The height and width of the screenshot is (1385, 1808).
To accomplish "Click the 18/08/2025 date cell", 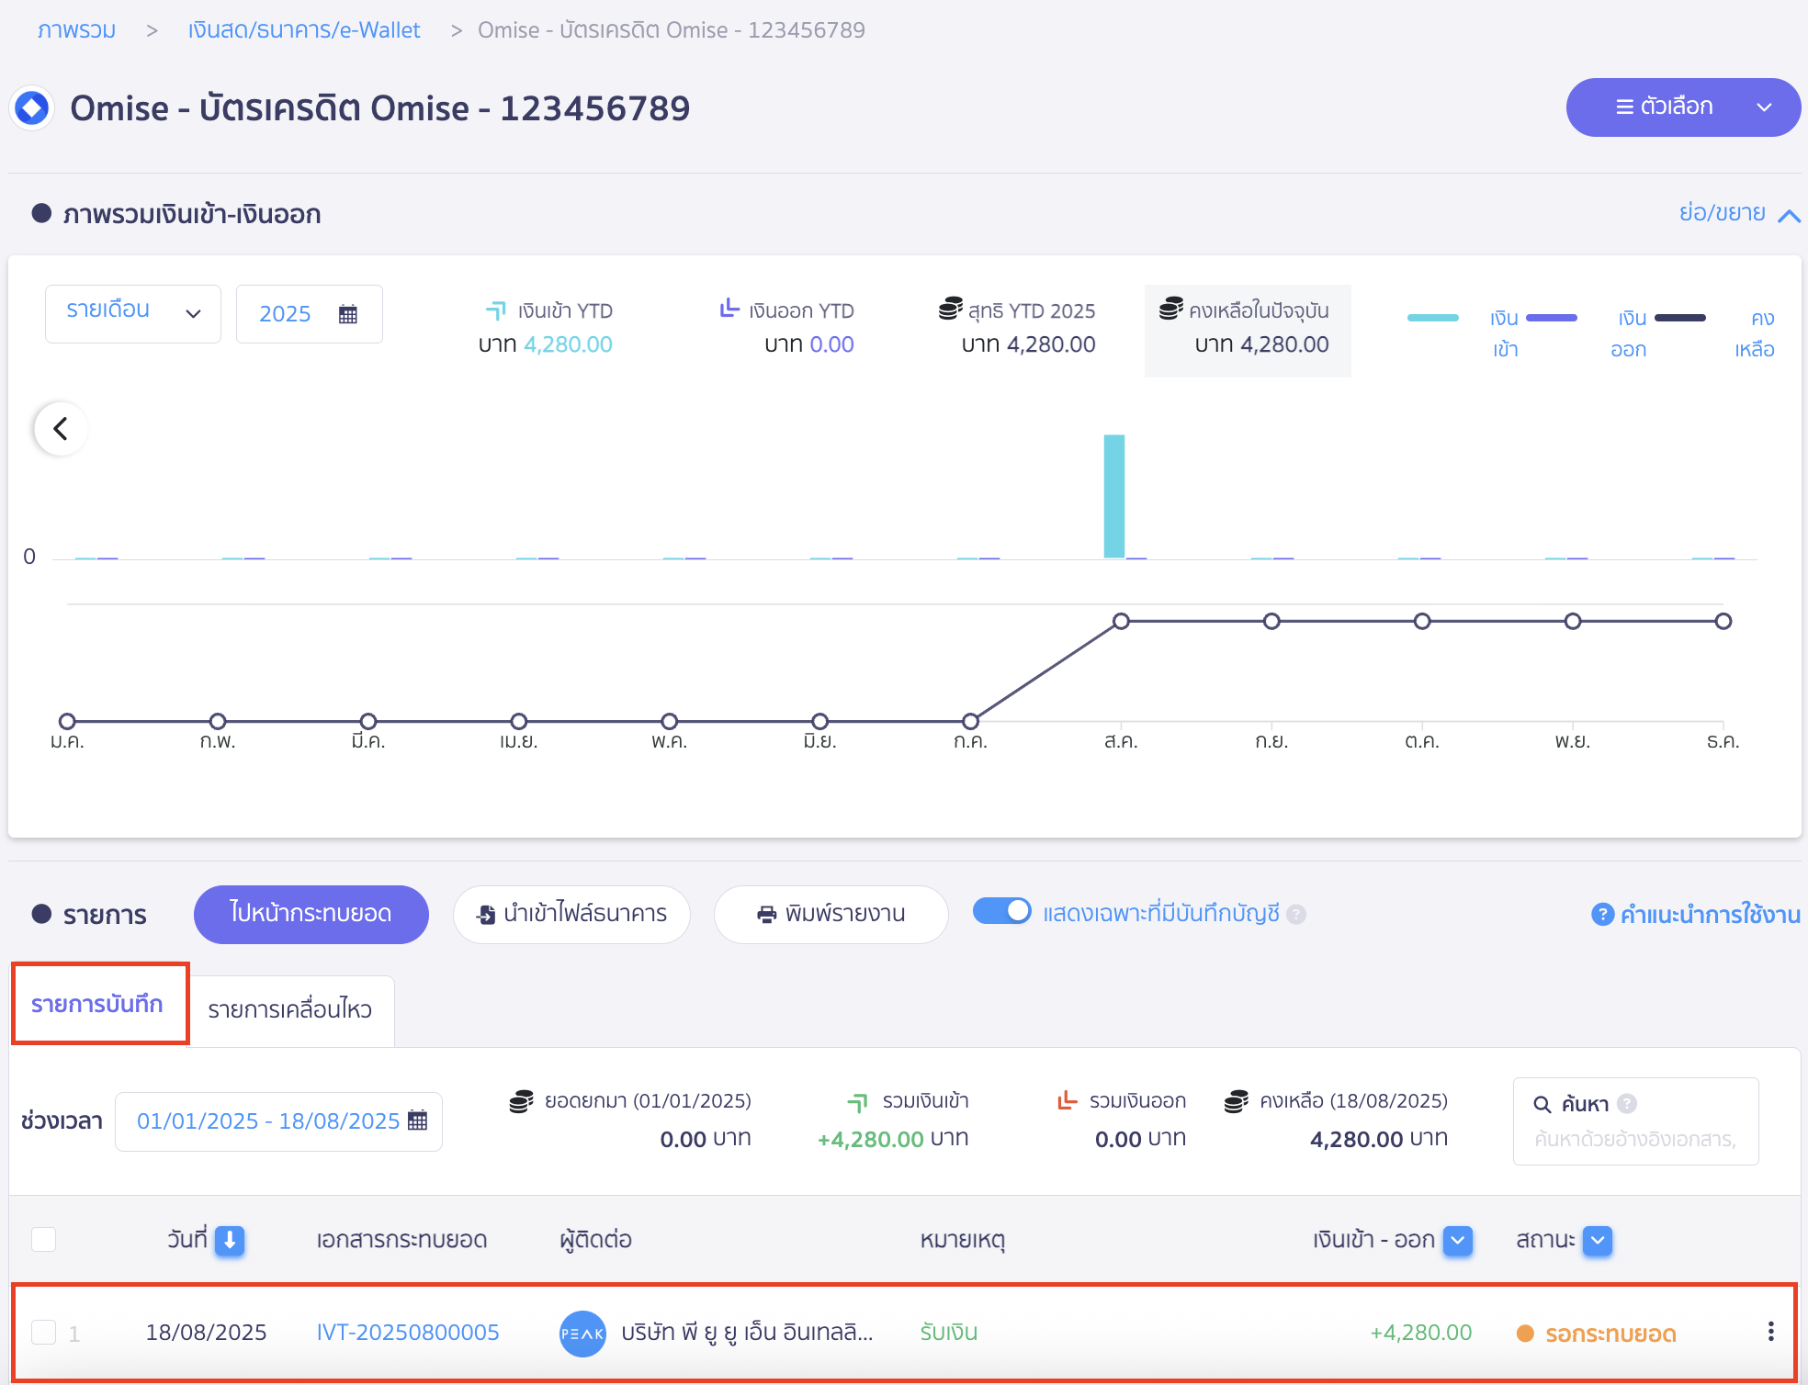I will coord(207,1333).
